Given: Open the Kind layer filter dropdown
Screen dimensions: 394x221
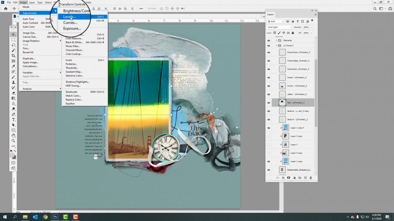Looking at the screenshot, I should 275,21.
